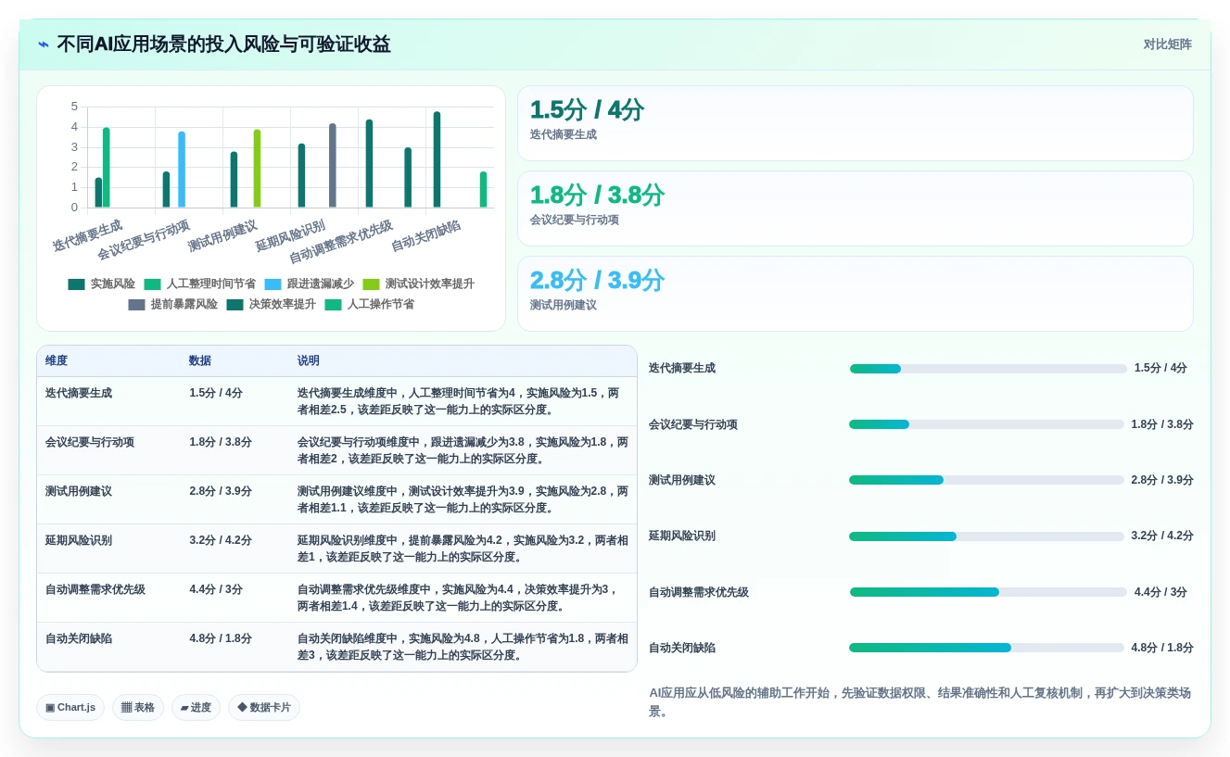Click the lightning icon beside the title
This screenshot has height=757, width=1230.
pyautogui.click(x=43, y=44)
